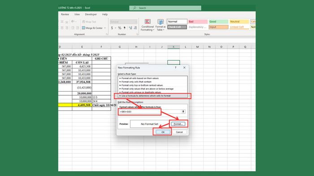
Task: Confirm the rule with OK
Action: click(163, 132)
